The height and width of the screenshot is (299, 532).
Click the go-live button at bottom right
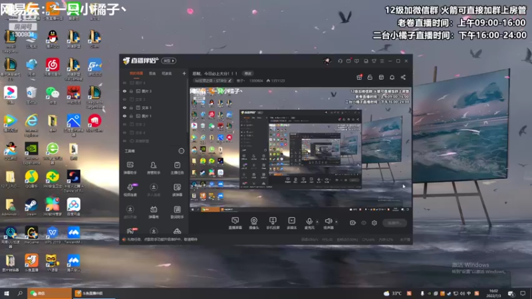pyautogui.click(x=394, y=223)
